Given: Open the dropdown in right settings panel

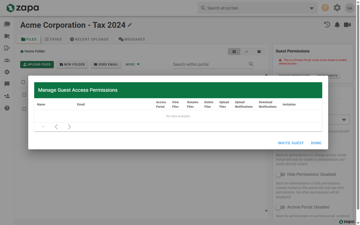Looking at the screenshot, I should (x=344, y=120).
